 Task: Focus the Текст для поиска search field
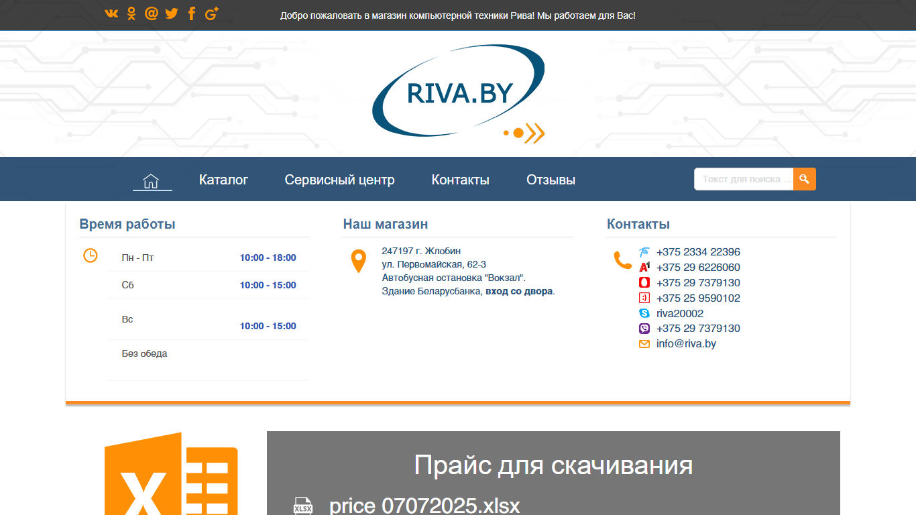tap(744, 179)
